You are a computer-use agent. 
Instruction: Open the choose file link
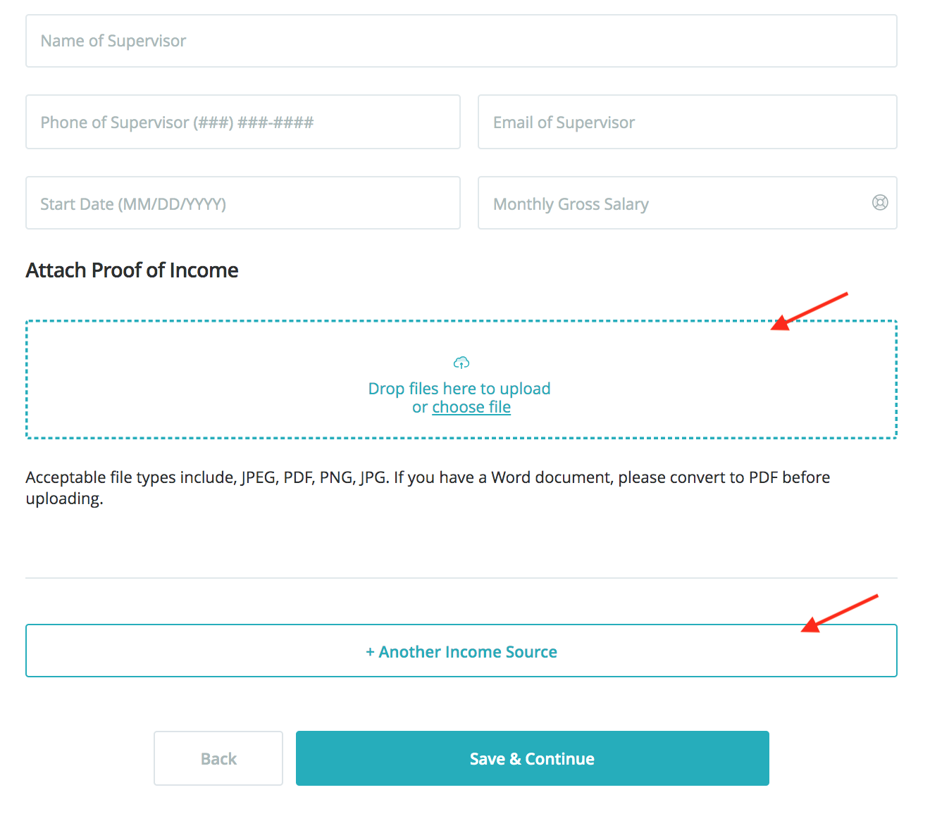coord(471,407)
